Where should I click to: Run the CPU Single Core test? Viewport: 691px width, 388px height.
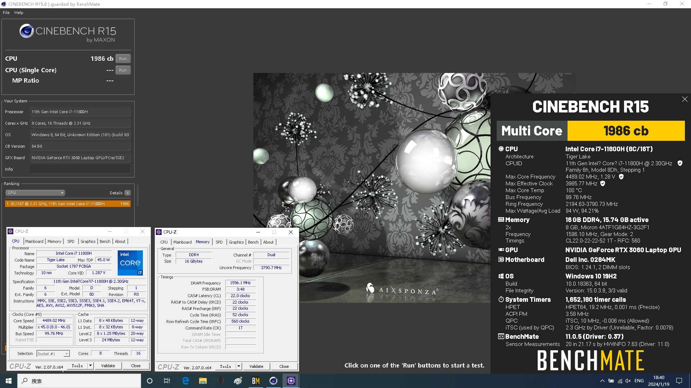(x=123, y=70)
